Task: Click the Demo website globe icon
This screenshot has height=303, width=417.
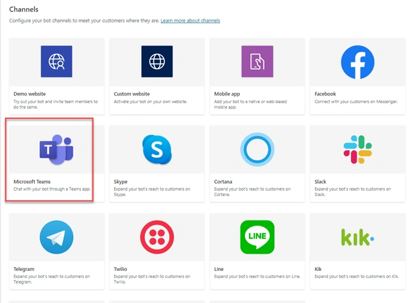Action: [x=56, y=61]
